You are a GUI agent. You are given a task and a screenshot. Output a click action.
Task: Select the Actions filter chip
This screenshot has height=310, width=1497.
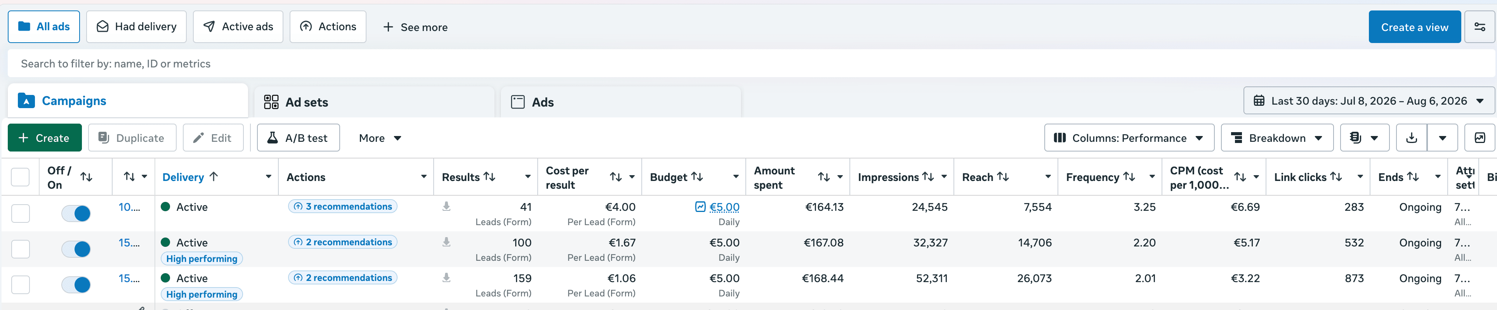(x=328, y=27)
